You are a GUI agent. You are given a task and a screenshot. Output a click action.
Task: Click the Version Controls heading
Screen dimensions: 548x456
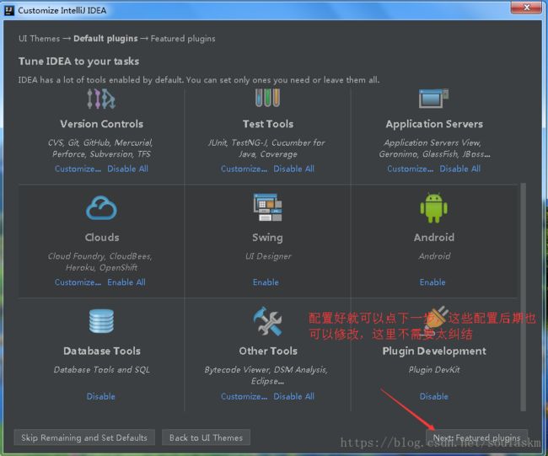(x=101, y=124)
